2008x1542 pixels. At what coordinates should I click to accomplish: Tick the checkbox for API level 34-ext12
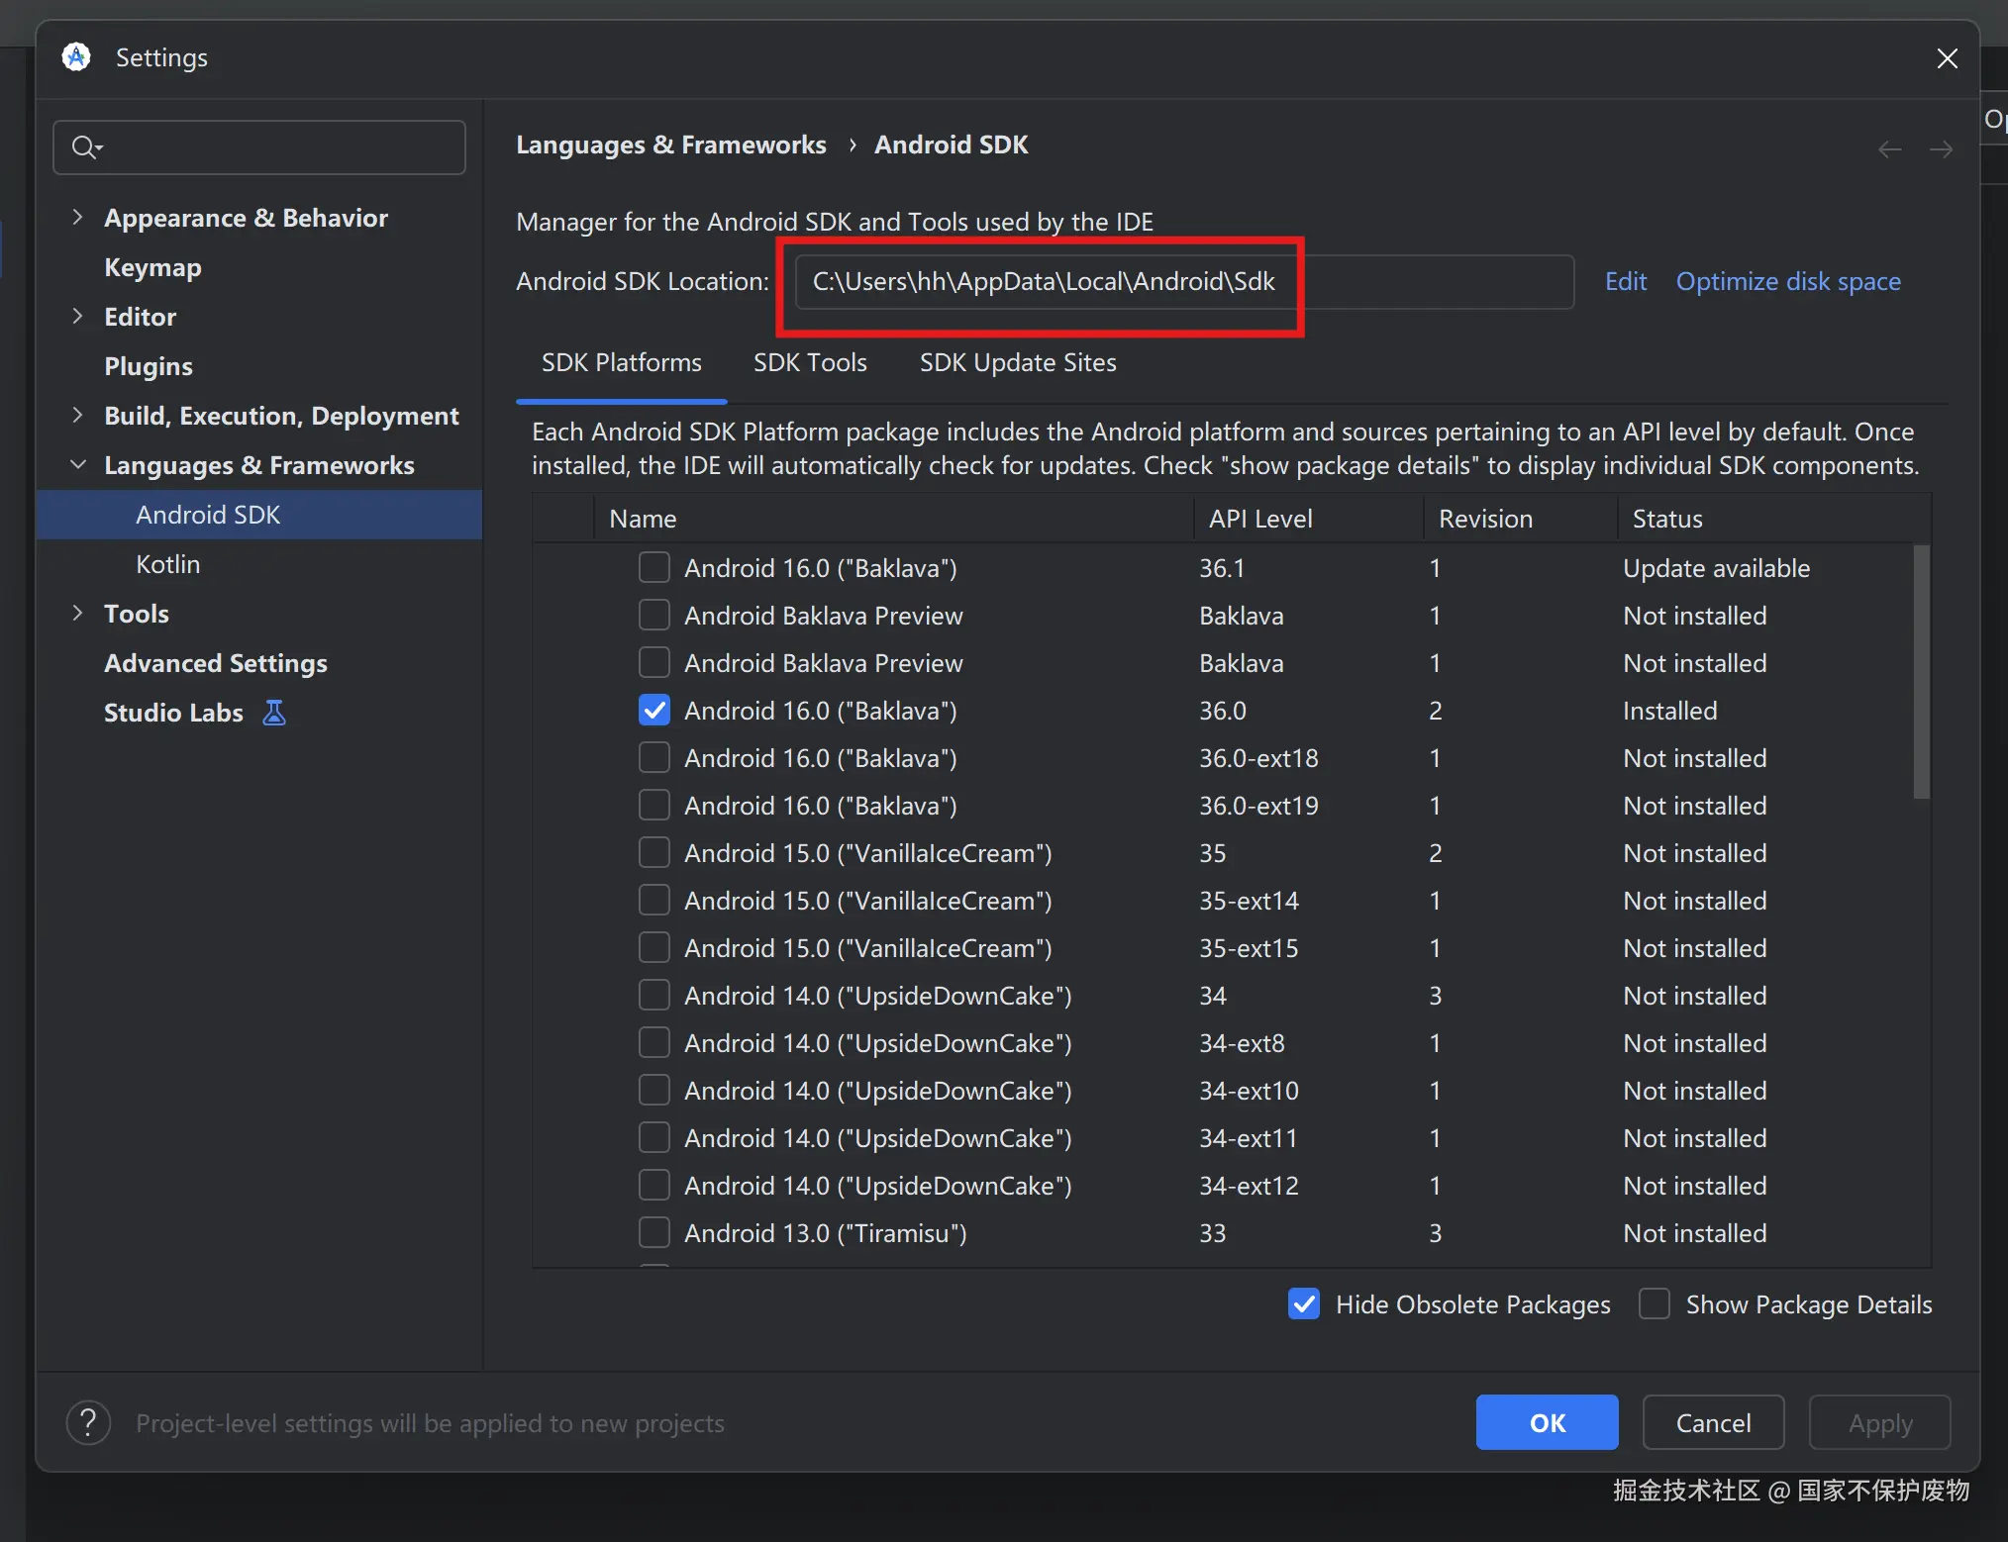(x=653, y=1186)
